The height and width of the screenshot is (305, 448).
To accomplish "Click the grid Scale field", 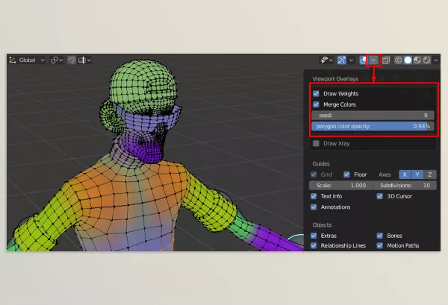I will tap(341, 186).
